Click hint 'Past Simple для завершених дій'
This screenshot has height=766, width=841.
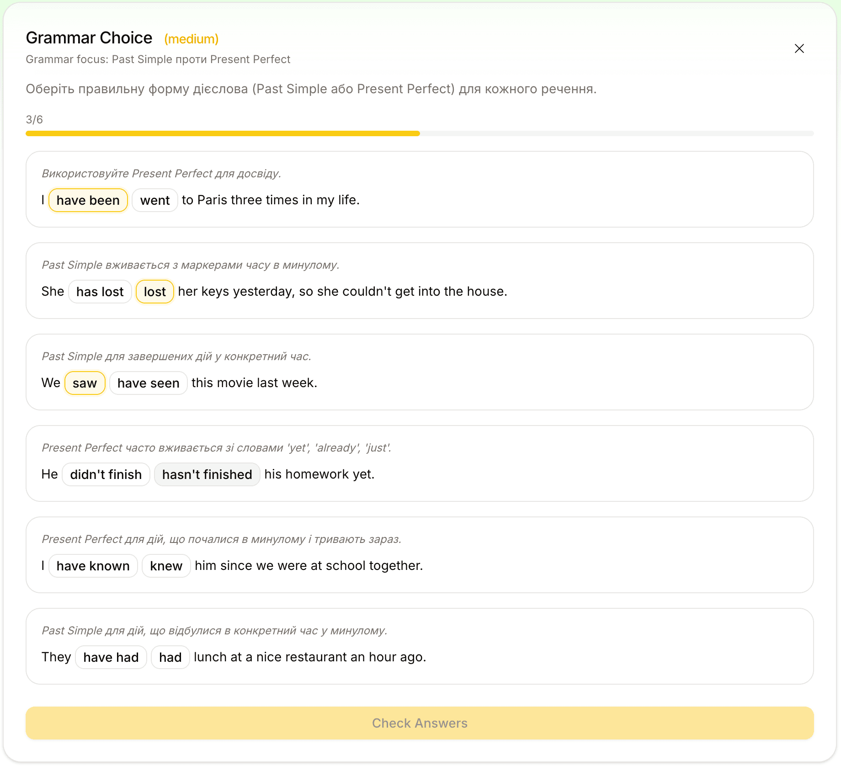tap(176, 356)
